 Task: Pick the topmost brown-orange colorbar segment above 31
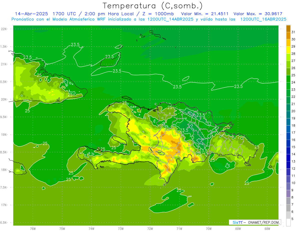coord(288,29)
